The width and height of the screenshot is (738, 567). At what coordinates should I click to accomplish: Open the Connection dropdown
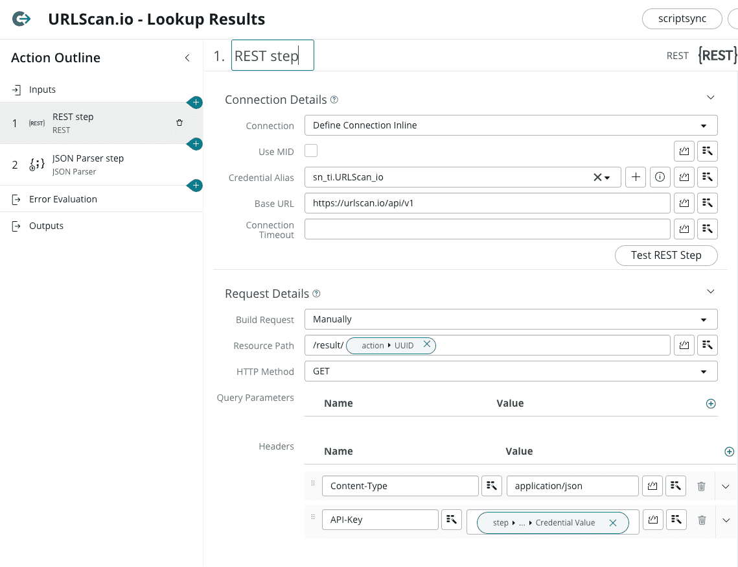[x=511, y=125]
